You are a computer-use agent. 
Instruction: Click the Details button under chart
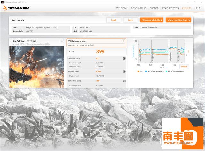pos(184,66)
